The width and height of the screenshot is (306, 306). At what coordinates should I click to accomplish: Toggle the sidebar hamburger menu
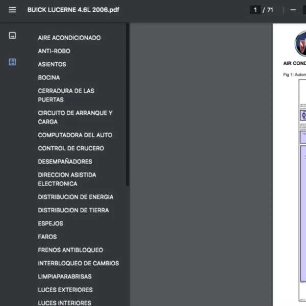[x=12, y=10]
